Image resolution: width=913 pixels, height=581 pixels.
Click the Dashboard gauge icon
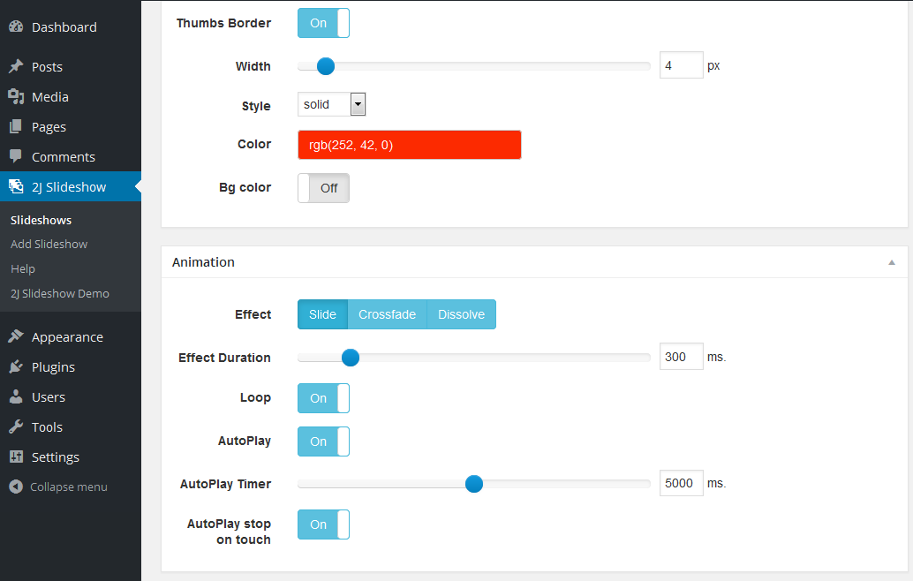(16, 26)
